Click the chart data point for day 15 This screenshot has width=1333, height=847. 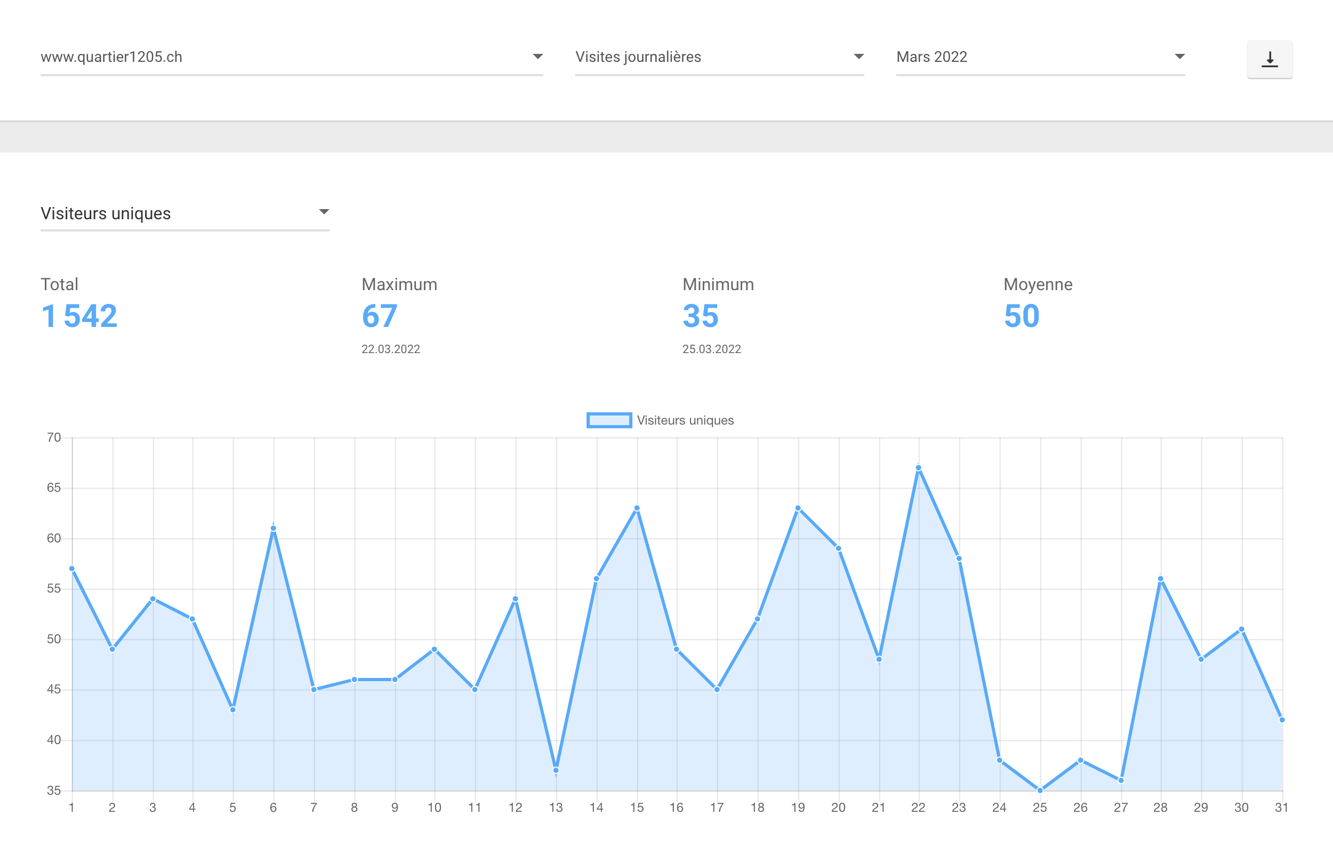(637, 508)
